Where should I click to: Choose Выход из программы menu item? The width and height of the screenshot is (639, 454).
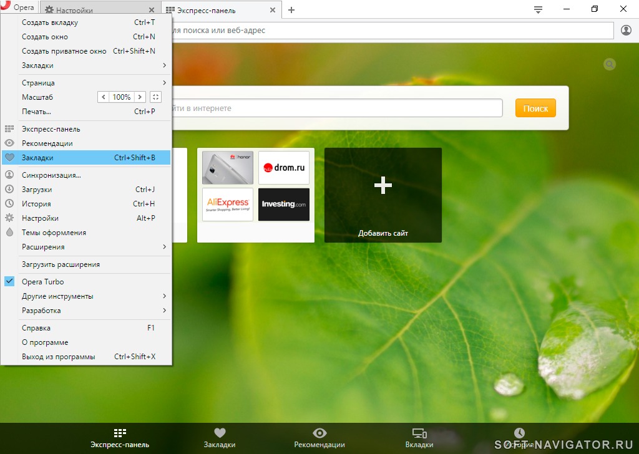tap(86, 357)
